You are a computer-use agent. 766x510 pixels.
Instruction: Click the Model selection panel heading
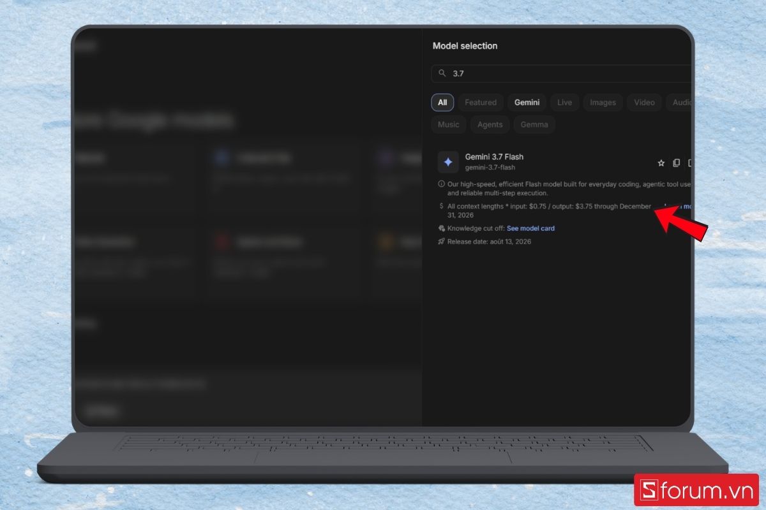465,46
